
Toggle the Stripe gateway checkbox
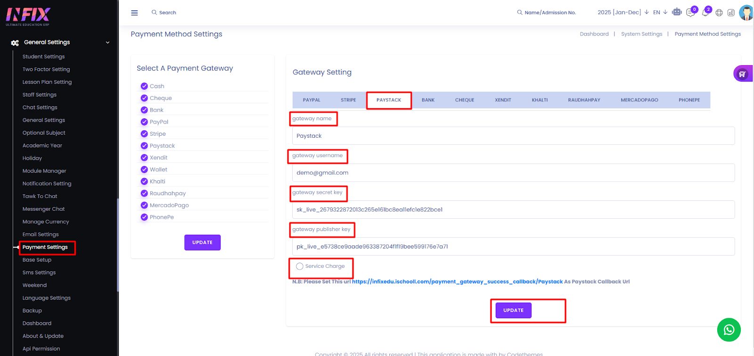tap(144, 134)
